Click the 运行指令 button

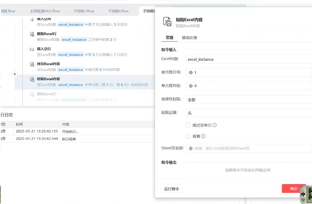pos(172,189)
